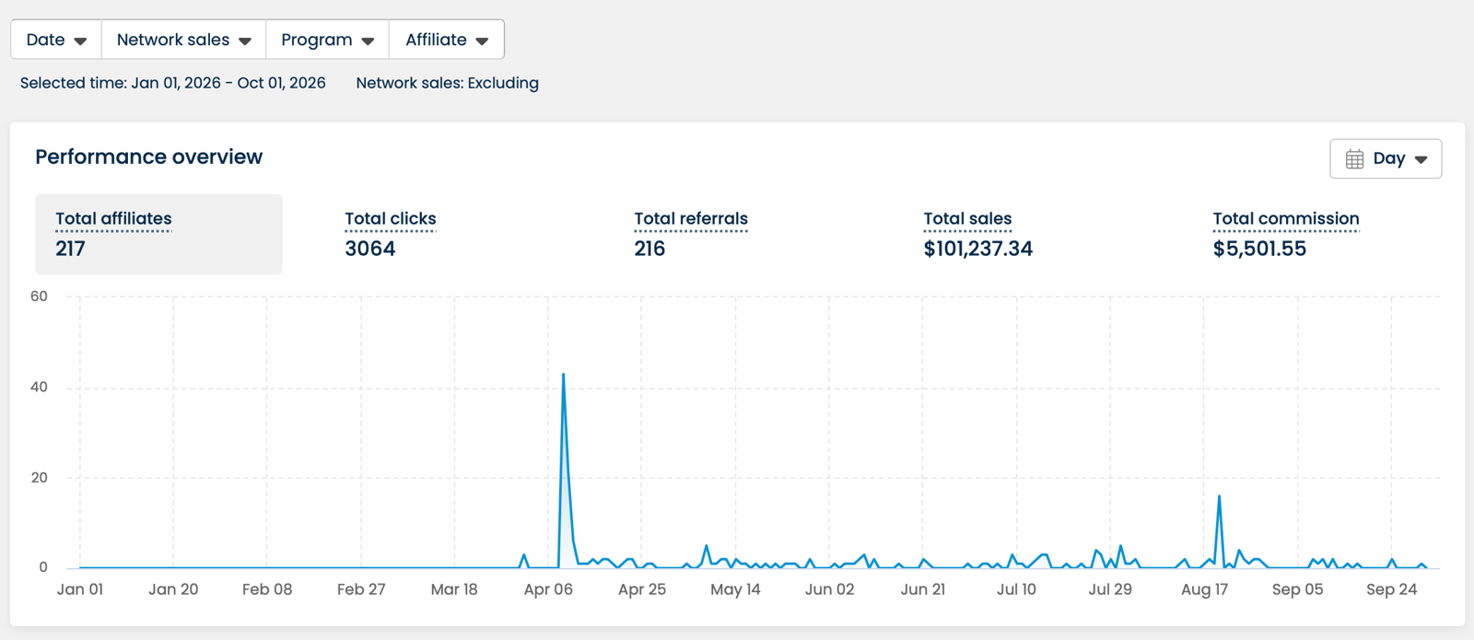Click the $5,501.55 commission value
The image size is (1474, 640).
[x=1259, y=249]
